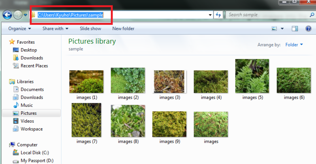Click the Documents library icon
The height and width of the screenshot is (164, 316).
point(16,89)
